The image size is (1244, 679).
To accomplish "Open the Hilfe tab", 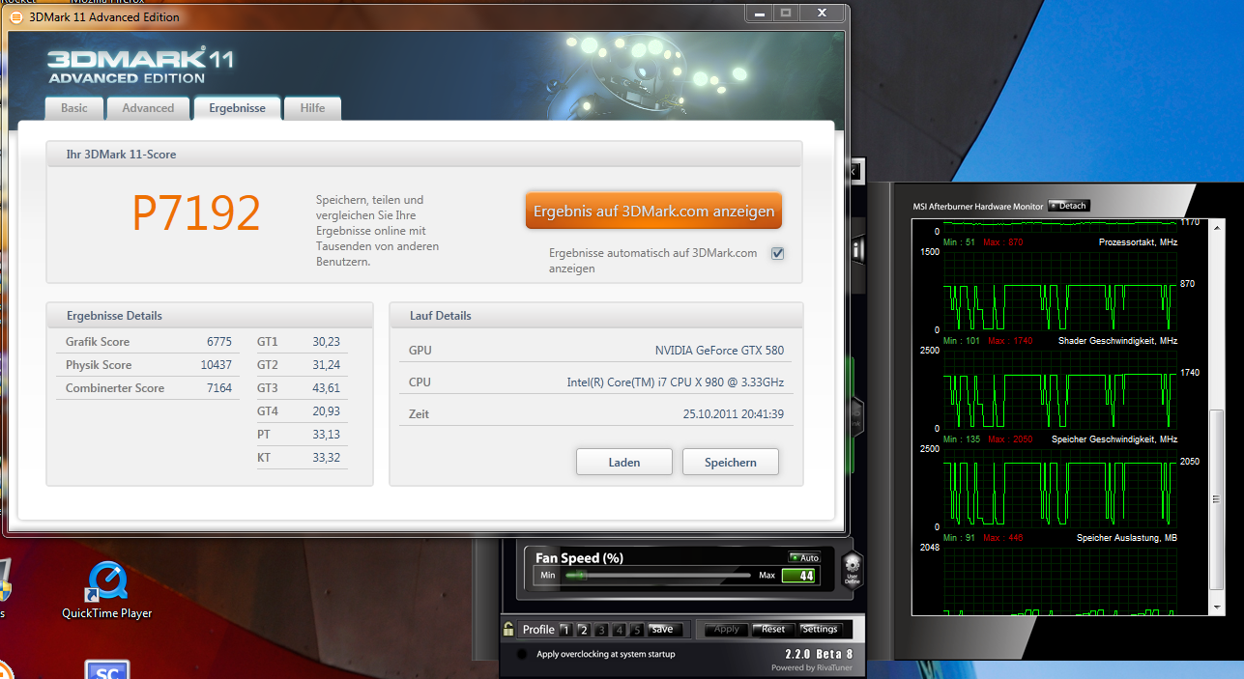I will (312, 108).
